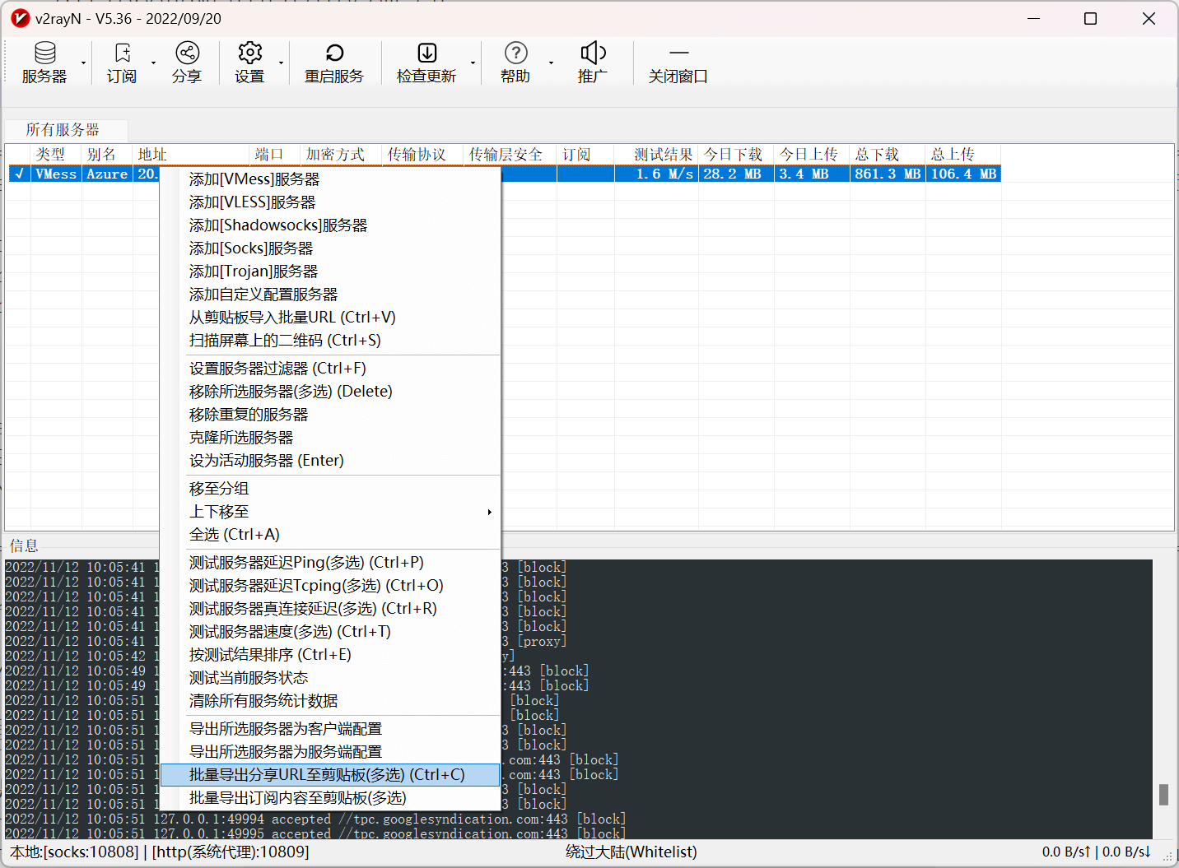Click the Check Update (检查更新) download icon
This screenshot has width=1179, height=868.
(426, 53)
